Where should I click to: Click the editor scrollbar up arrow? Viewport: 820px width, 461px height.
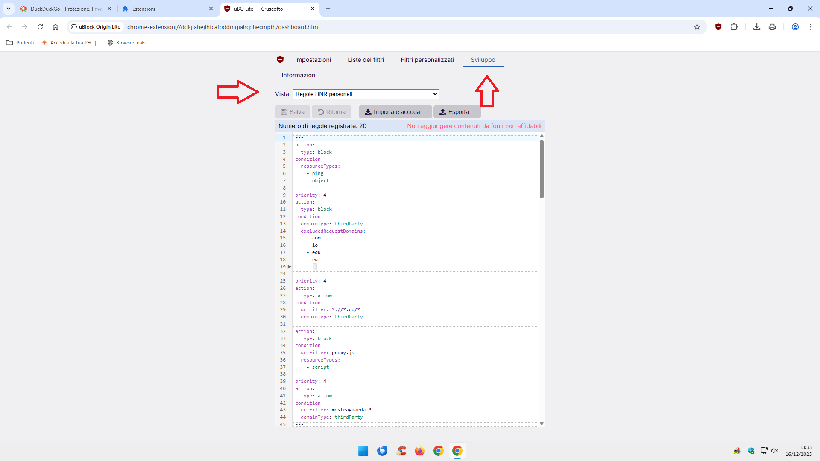pyautogui.click(x=542, y=136)
